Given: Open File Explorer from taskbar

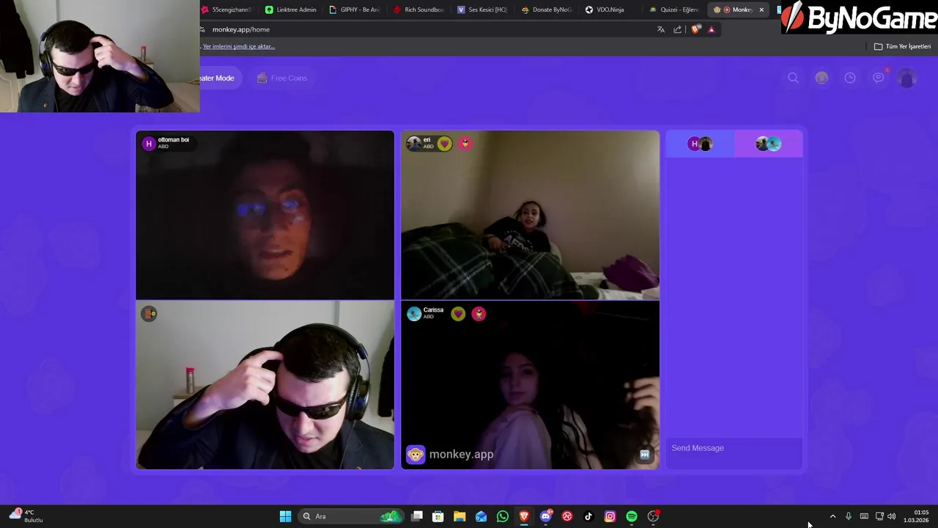Looking at the screenshot, I should [459, 516].
